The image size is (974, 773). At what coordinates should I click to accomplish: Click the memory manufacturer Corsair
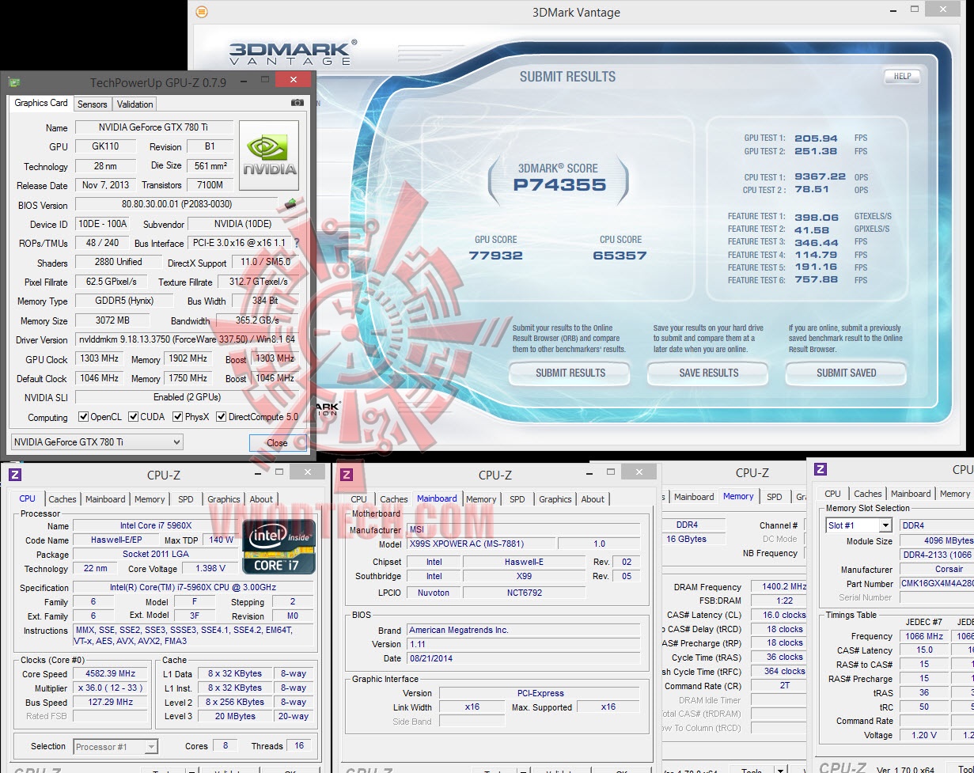[937, 570]
